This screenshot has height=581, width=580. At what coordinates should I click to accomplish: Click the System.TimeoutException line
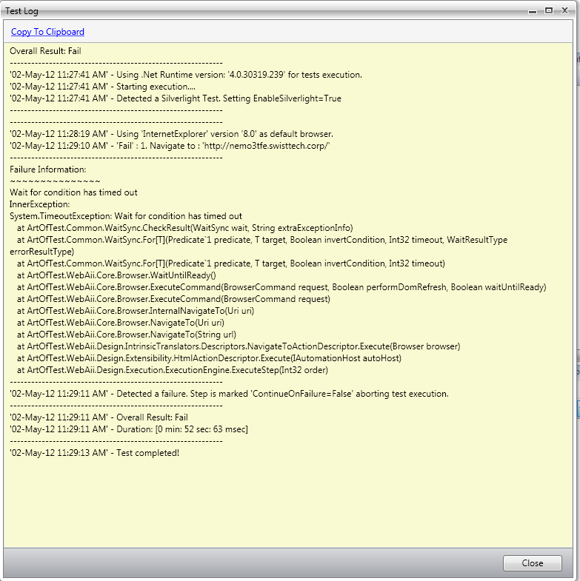tap(126, 216)
